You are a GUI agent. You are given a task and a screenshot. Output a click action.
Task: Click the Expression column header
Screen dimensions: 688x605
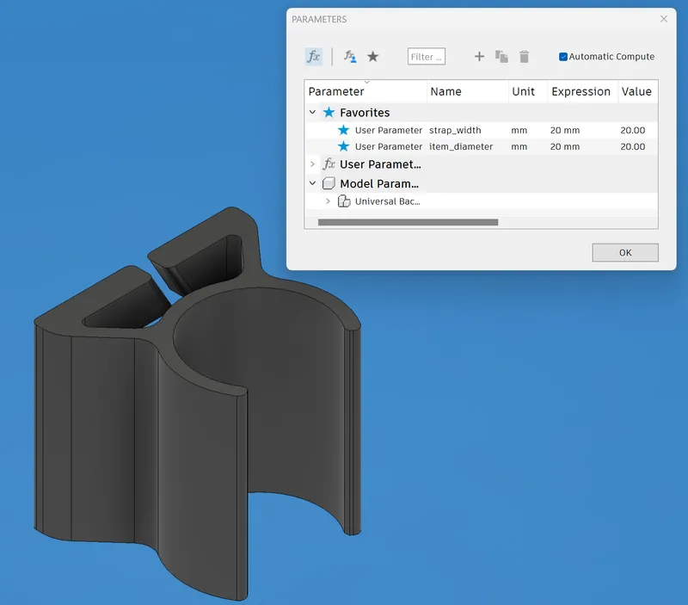click(x=580, y=91)
